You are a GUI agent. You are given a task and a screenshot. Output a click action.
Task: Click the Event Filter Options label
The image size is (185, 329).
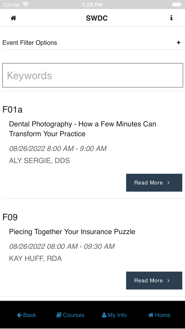[x=30, y=43]
